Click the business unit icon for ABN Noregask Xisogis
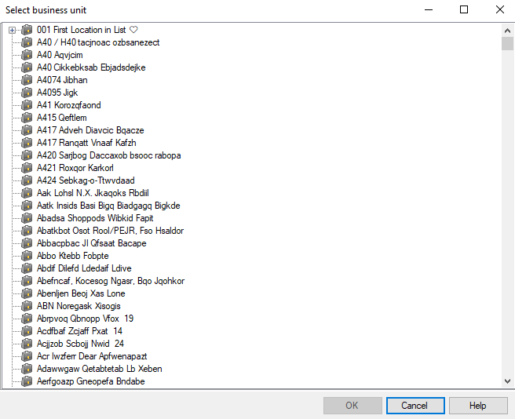Viewport: 515px width, 419px height. click(27, 306)
